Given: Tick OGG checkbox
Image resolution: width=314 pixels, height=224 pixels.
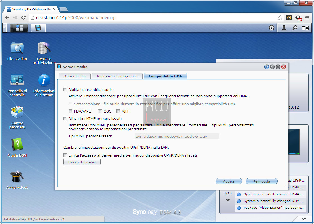Looking at the screenshot, I should 100,111.
